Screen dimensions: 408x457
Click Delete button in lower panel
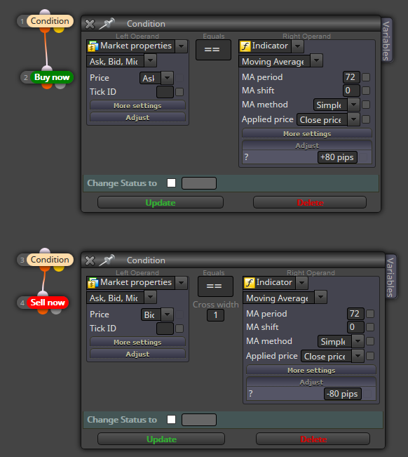313,439
